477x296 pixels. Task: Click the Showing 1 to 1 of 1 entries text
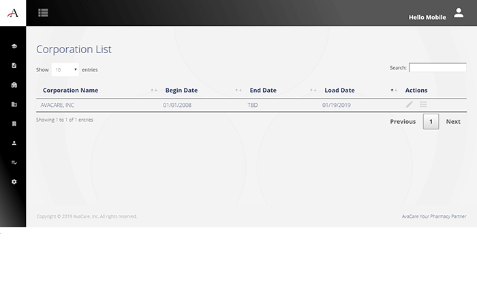pos(65,120)
